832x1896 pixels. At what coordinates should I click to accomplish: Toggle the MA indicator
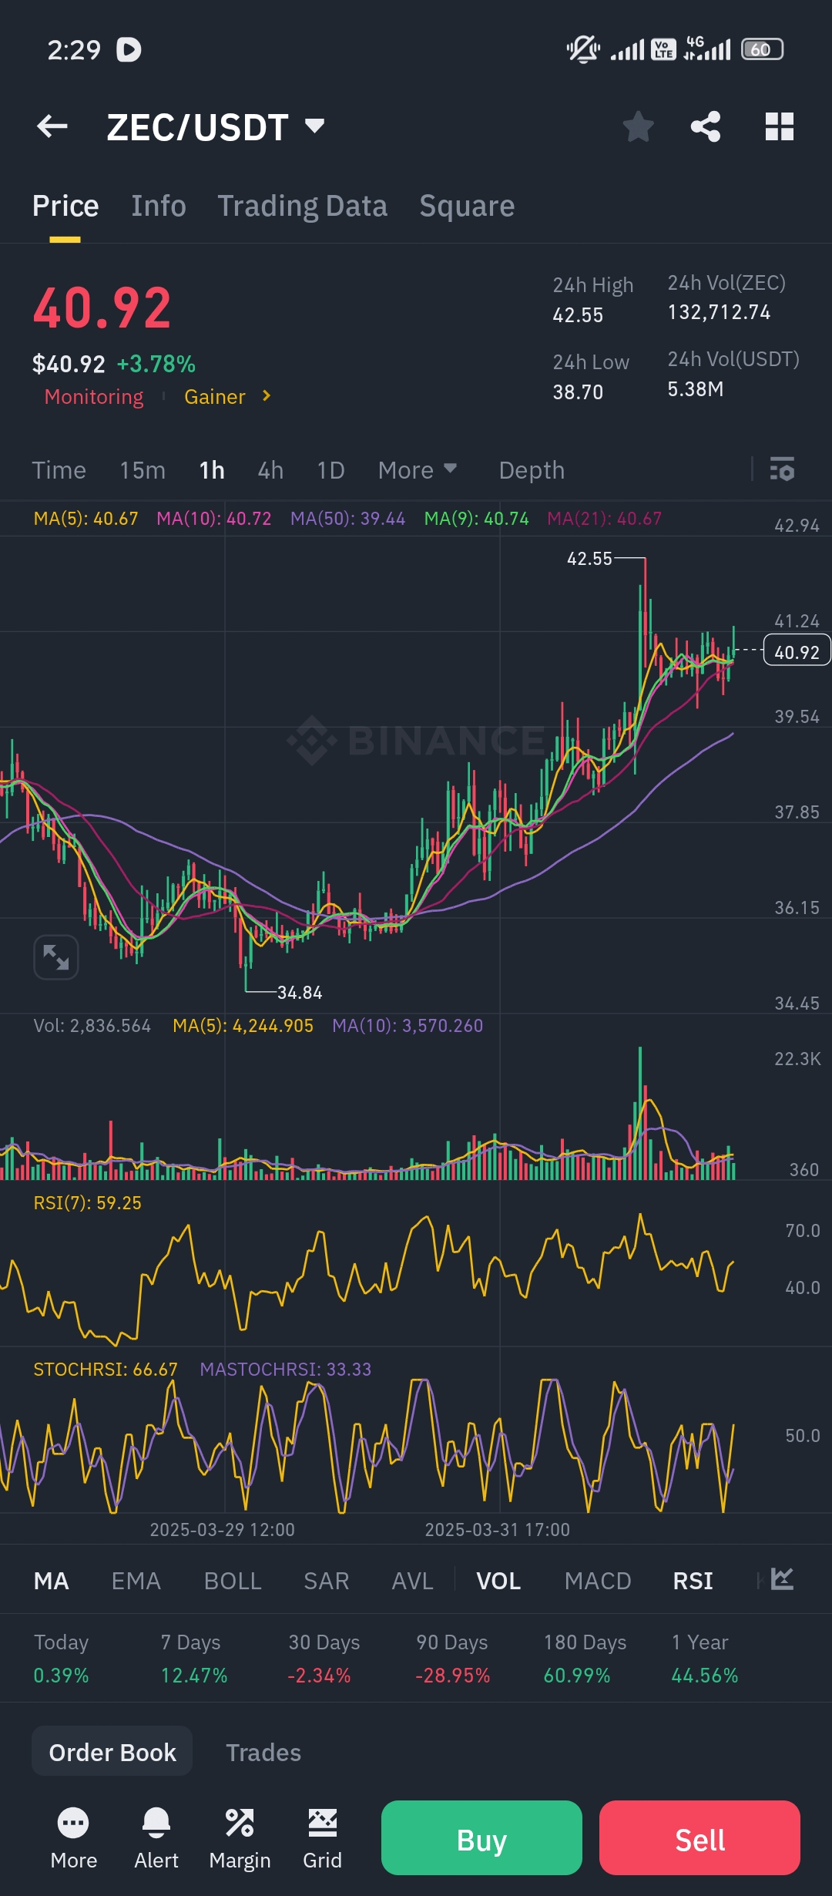[x=52, y=1581]
